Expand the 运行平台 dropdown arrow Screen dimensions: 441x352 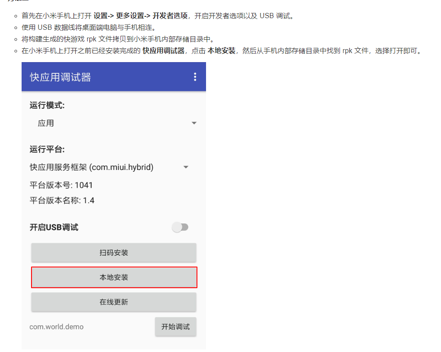tap(186, 167)
